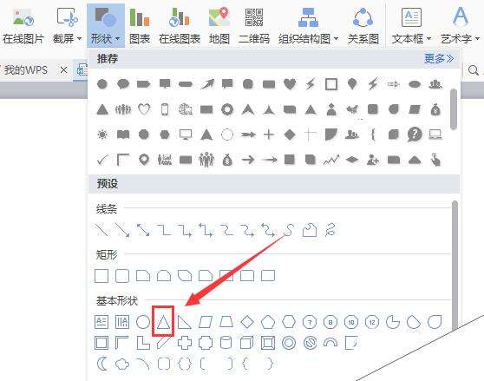Screen dimensions: 484x381
Task: Select the cloud basic shape
Action: (122, 365)
